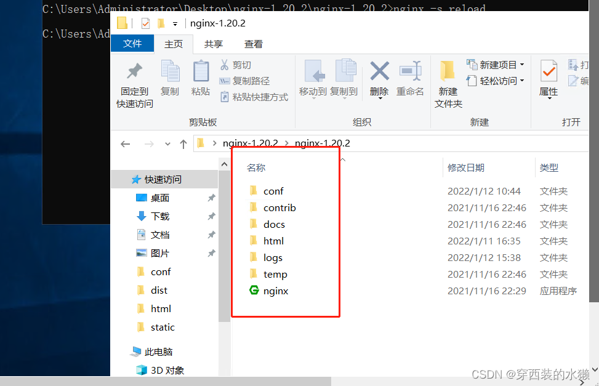This screenshot has height=386, width=599.
Task: Open Documents (文档) in quick access
Action: coord(159,235)
